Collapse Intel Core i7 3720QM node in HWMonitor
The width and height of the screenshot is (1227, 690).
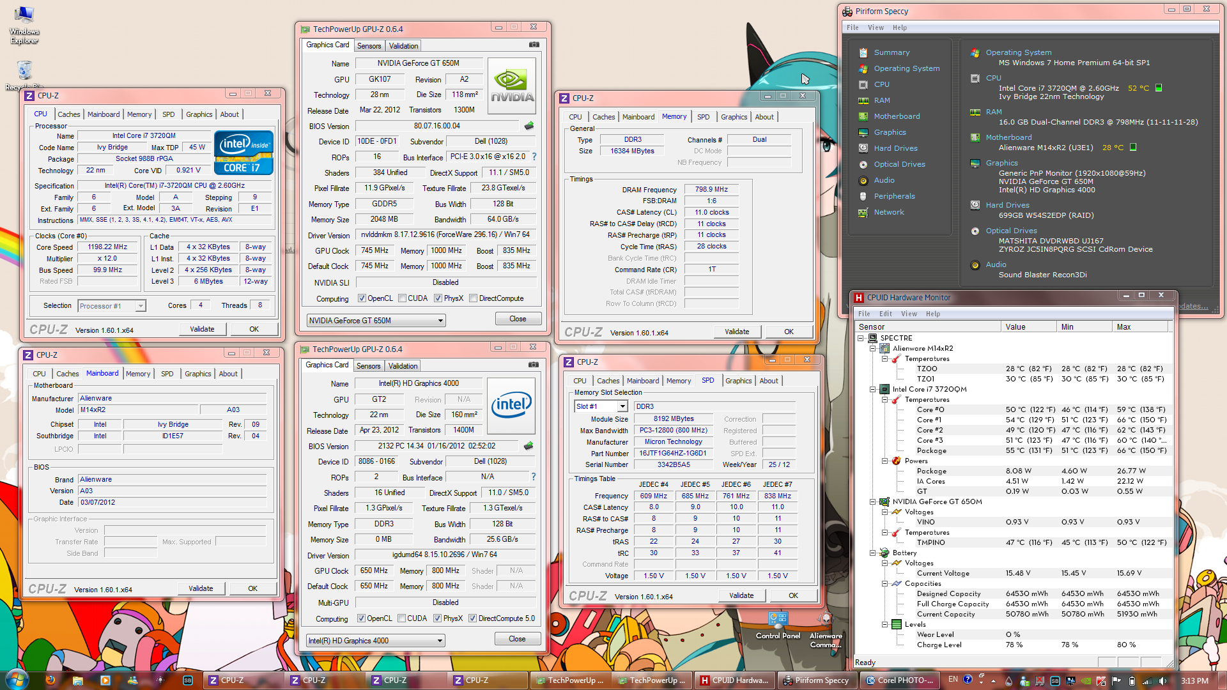(x=872, y=389)
